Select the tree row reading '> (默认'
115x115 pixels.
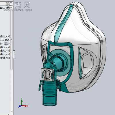[5, 43]
